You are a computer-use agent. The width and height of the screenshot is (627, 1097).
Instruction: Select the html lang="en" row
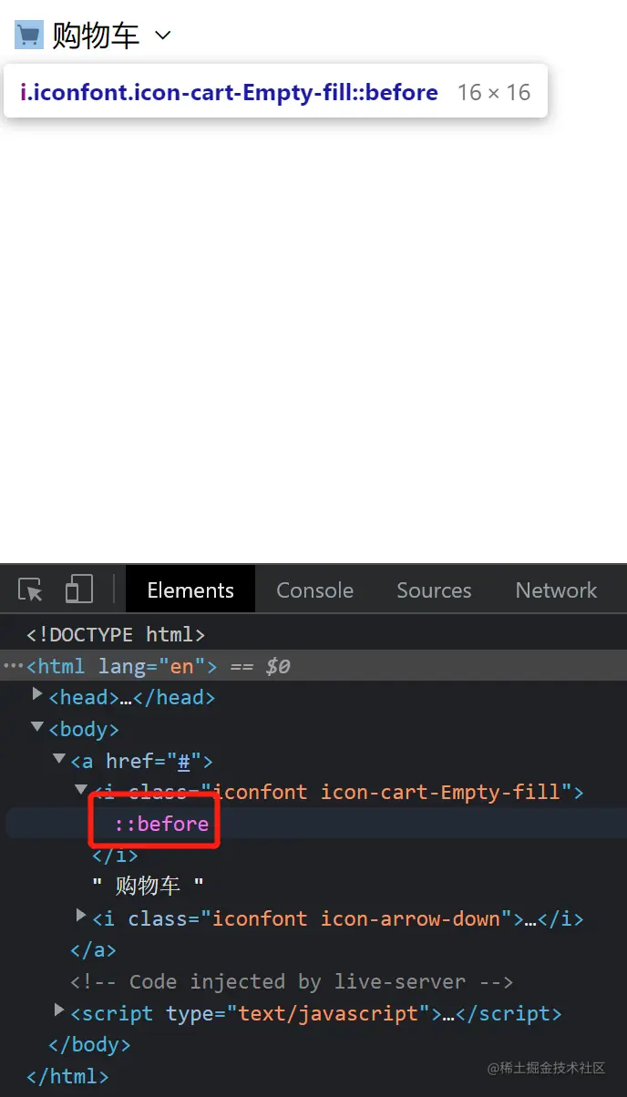click(313, 666)
